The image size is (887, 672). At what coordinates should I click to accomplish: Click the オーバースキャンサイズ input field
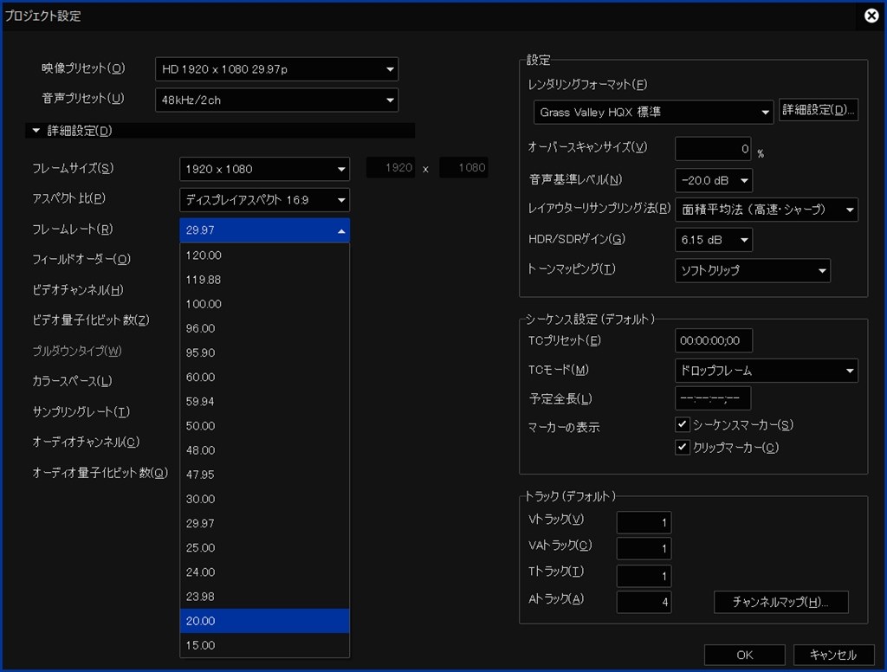(x=713, y=149)
